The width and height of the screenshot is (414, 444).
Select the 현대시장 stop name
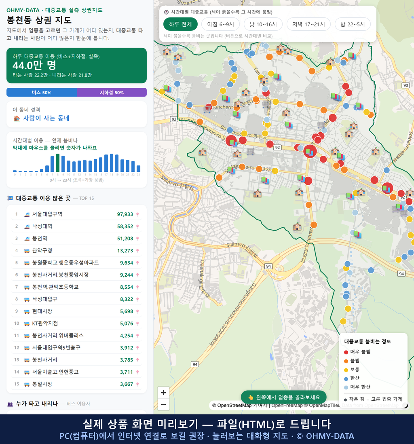(42, 311)
